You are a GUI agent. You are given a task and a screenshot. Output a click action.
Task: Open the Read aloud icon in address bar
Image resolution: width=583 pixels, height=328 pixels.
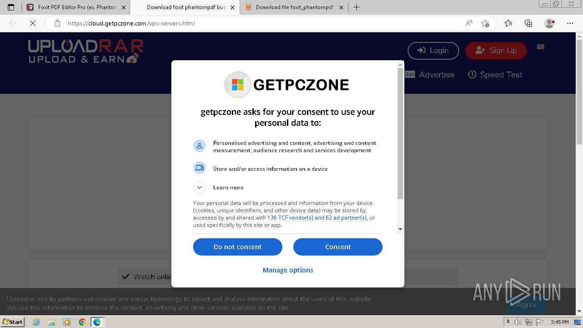469,23
